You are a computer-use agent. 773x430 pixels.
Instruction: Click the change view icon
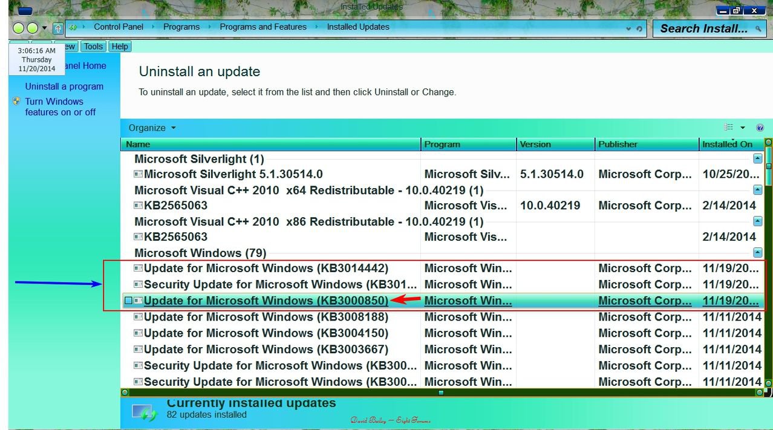[728, 128]
